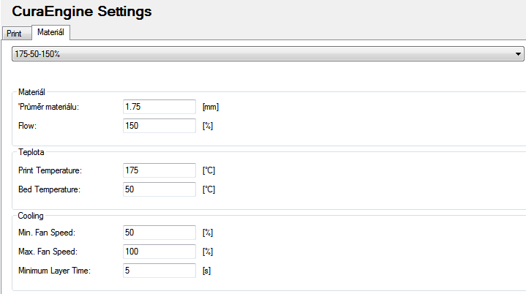Select the Bed Temperature field
The width and height of the screenshot is (526, 294).
(160, 189)
